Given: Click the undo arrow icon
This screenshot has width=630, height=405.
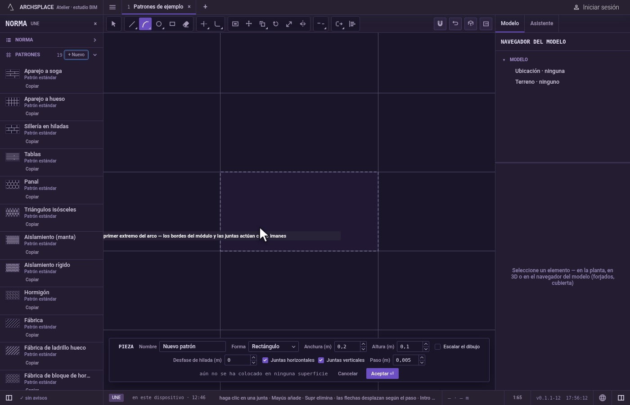Looking at the screenshot, I should tap(455, 24).
